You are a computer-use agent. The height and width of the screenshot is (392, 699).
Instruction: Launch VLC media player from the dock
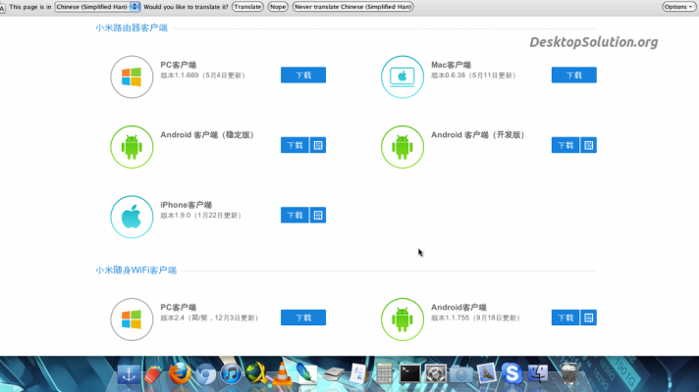(282, 372)
